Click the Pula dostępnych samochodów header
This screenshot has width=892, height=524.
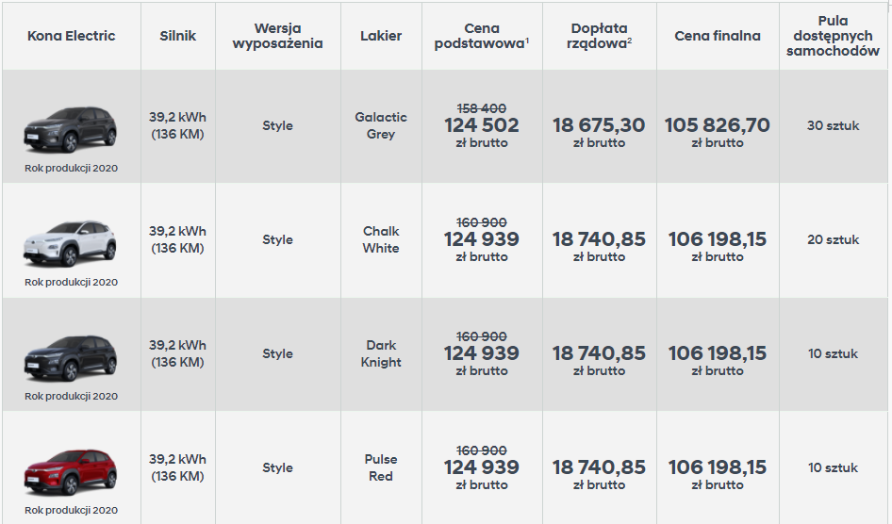click(x=833, y=36)
